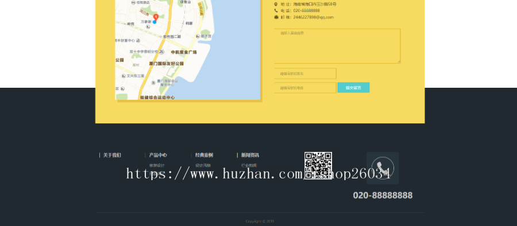Click the telephone icon beside 电话
517x226 pixels.
[x=276, y=10]
